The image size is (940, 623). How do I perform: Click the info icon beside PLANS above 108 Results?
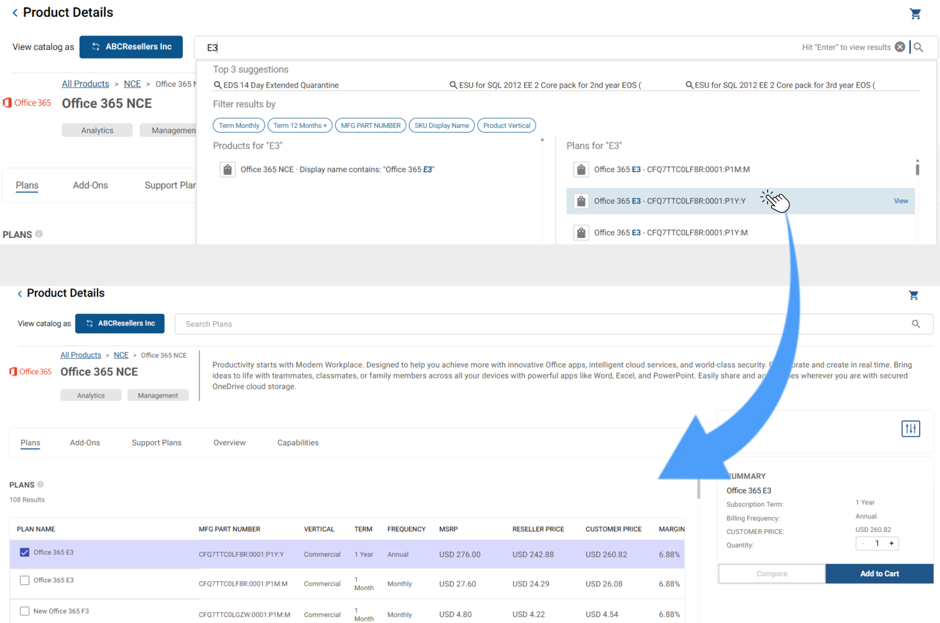41,484
